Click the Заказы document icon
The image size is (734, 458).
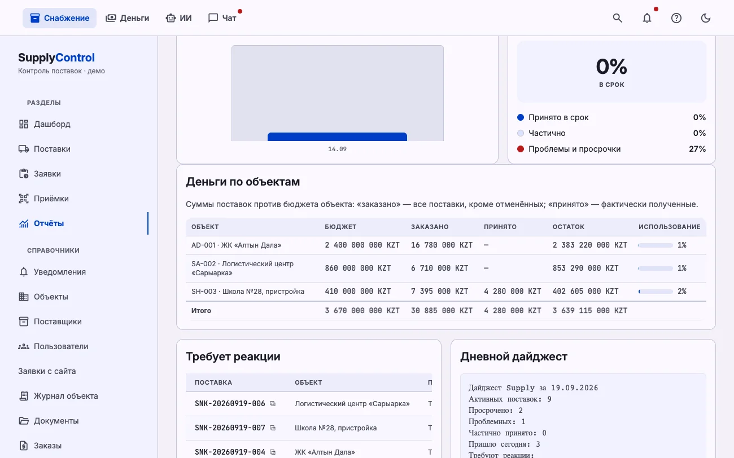click(24, 446)
